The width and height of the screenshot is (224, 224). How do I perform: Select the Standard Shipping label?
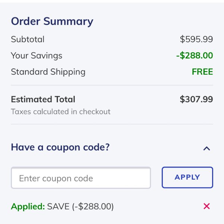pyautogui.click(x=48, y=72)
